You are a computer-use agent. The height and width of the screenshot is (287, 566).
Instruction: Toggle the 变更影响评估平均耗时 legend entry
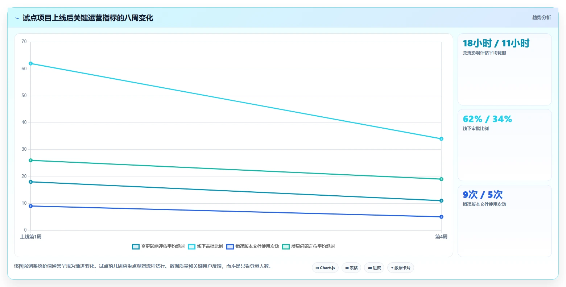tap(158, 246)
